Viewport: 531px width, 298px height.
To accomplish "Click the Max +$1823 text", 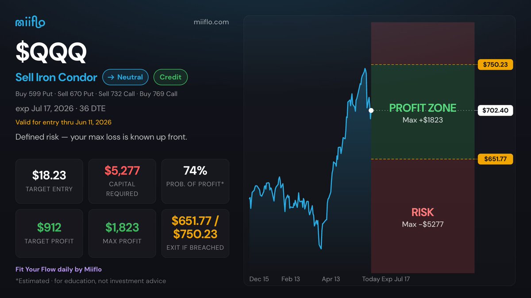I will click(423, 120).
